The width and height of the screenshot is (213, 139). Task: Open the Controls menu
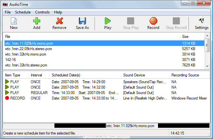point(42,12)
